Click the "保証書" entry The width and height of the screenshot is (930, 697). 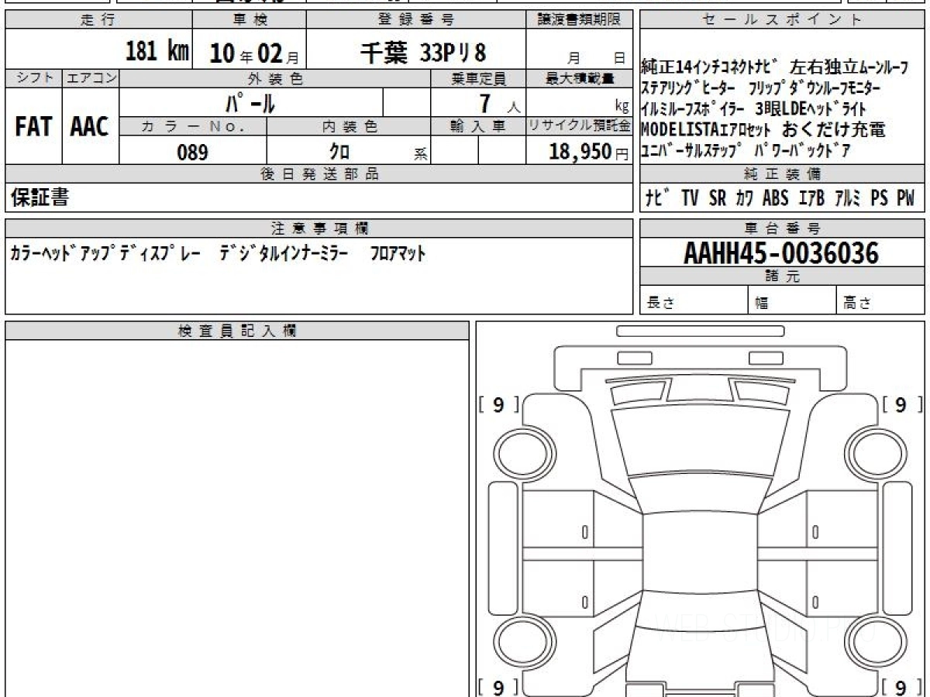click(40, 197)
